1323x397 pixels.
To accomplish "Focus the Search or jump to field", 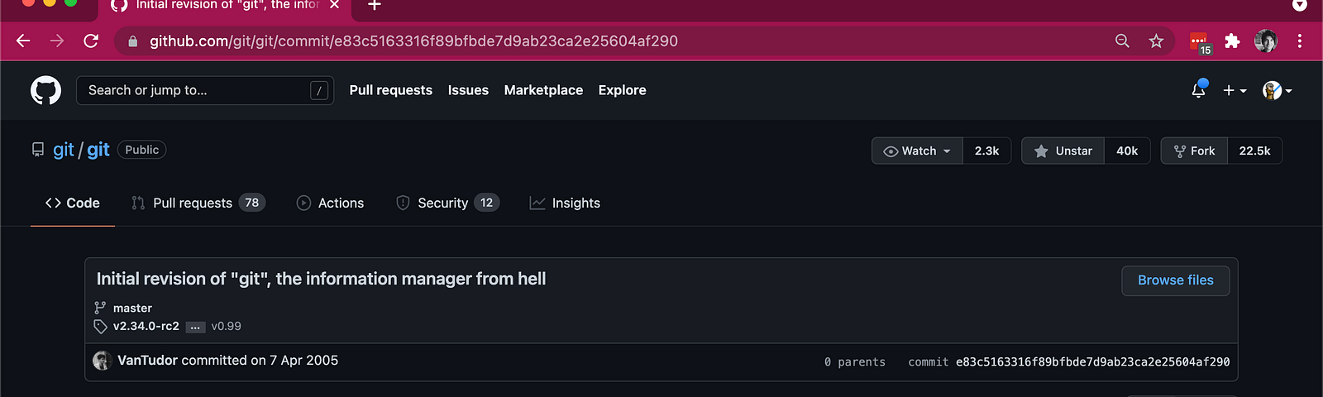I will (205, 90).
